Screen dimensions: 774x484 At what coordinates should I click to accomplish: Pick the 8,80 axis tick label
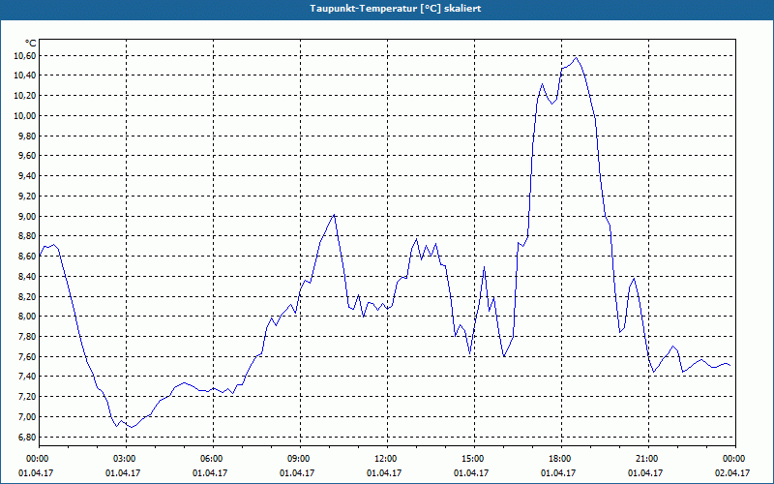(27, 236)
